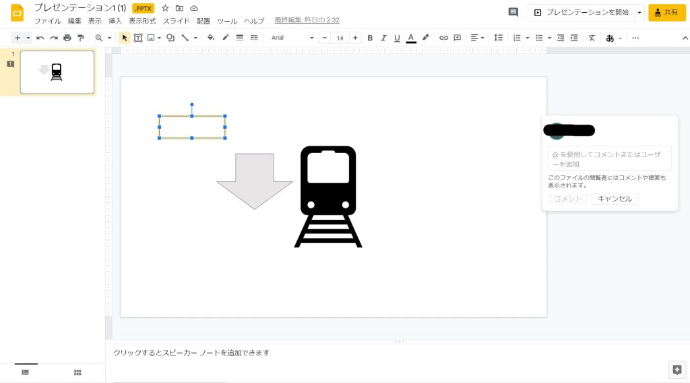Open the numbered list dropdown arrow
The width and height of the screenshot is (690, 383).
click(x=528, y=38)
